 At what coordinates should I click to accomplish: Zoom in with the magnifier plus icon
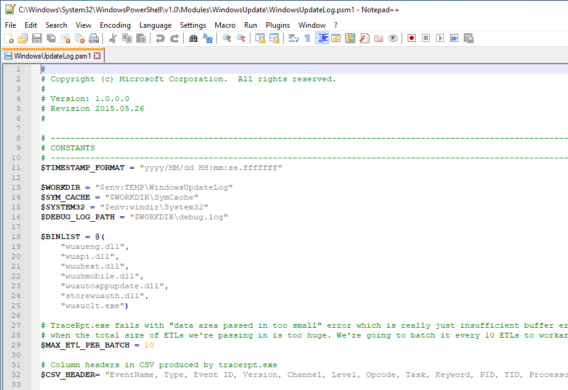(x=227, y=38)
